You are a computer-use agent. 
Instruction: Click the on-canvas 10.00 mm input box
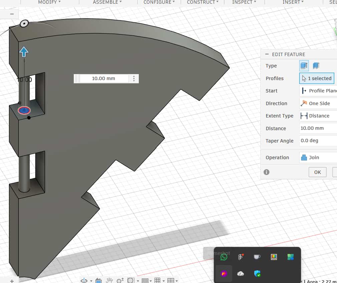click(104, 78)
